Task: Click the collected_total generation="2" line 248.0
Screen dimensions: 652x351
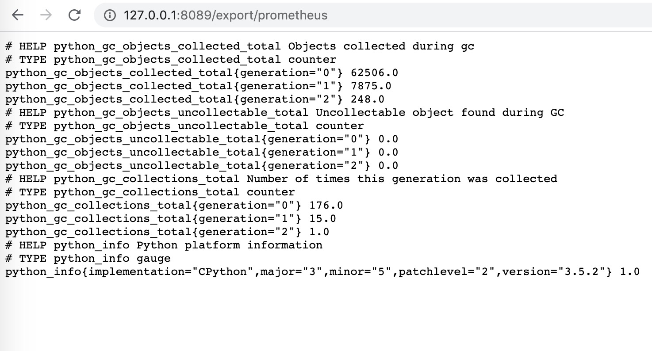Action: click(195, 99)
